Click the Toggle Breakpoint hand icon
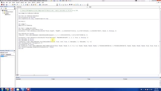This screenshot has height=91, width=161. pyautogui.click(x=74, y=5)
